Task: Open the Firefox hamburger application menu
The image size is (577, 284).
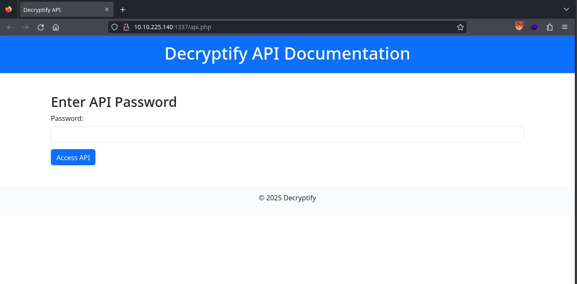Action: click(x=564, y=27)
